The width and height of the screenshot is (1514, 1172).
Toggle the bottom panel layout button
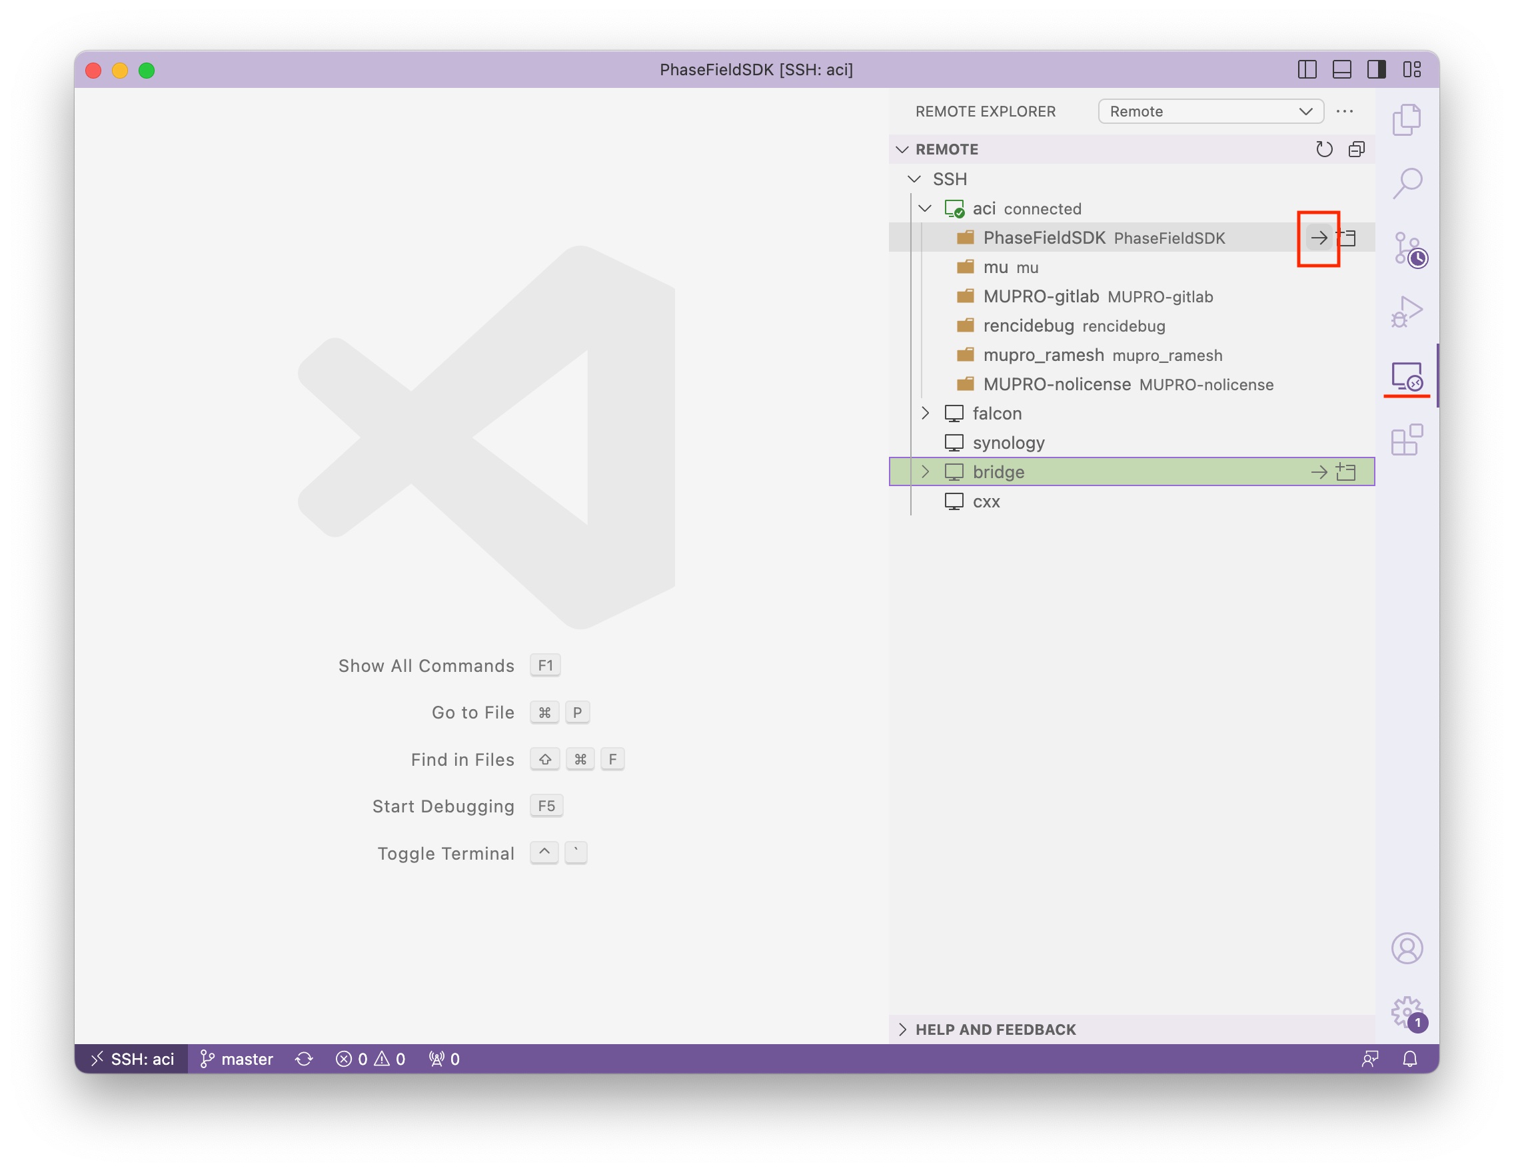[x=1341, y=70]
